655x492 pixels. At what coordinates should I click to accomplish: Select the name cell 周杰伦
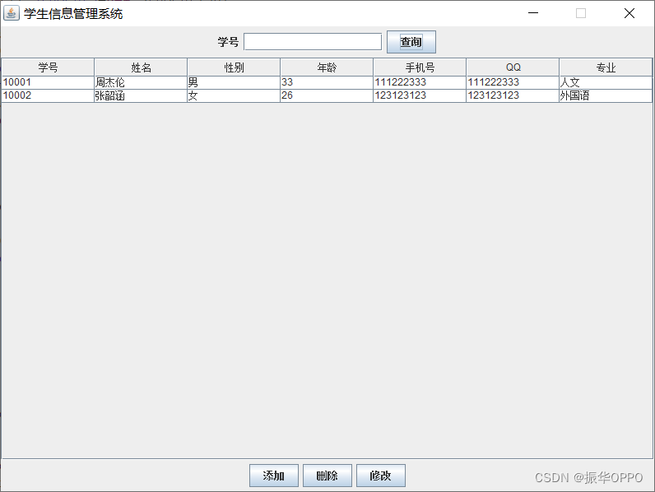[x=141, y=82]
